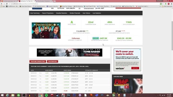Play the FNAF Gameplay featured video
173x97 pixels.
127,87
